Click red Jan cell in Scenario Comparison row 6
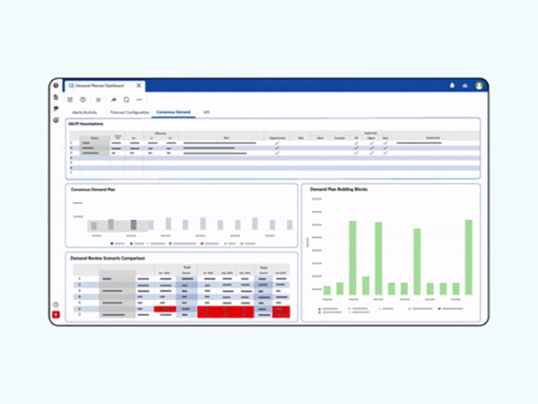This screenshot has height=404, width=538. click(x=165, y=309)
